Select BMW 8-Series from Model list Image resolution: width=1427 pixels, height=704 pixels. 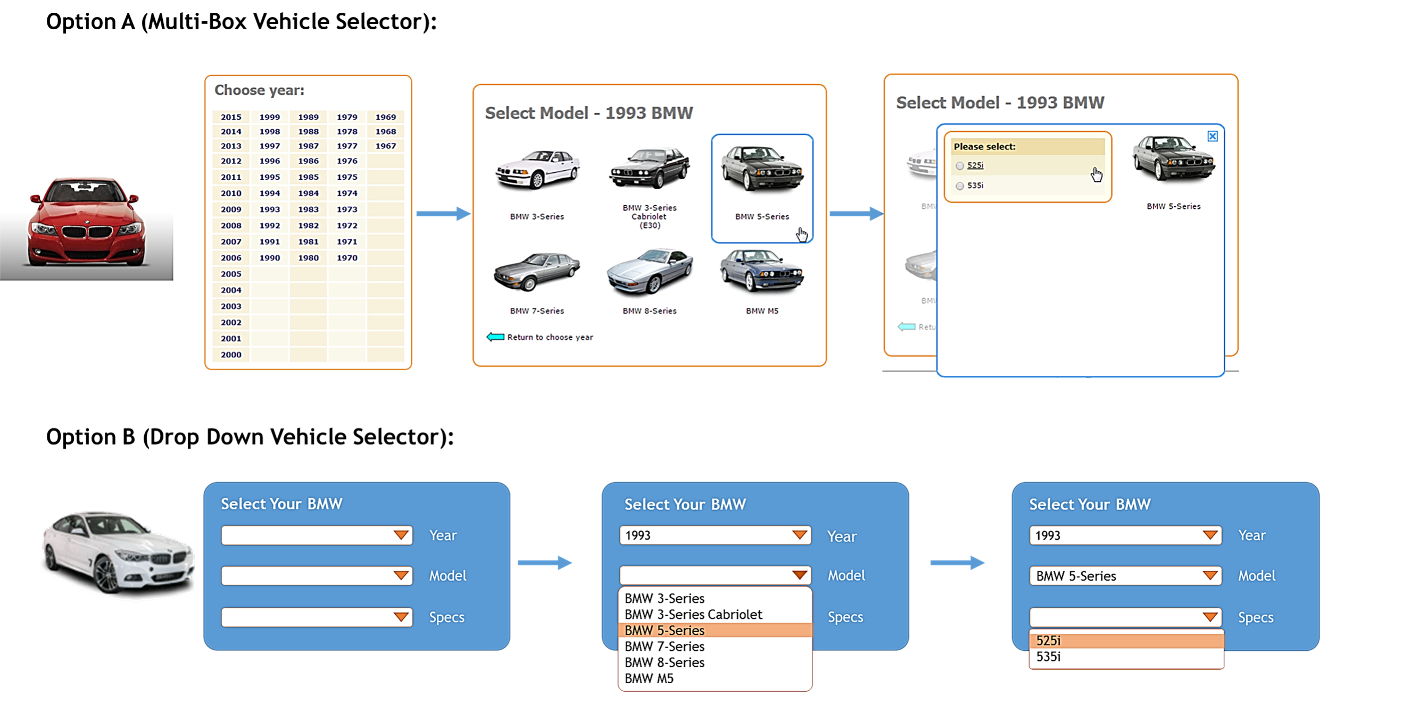tap(715, 663)
